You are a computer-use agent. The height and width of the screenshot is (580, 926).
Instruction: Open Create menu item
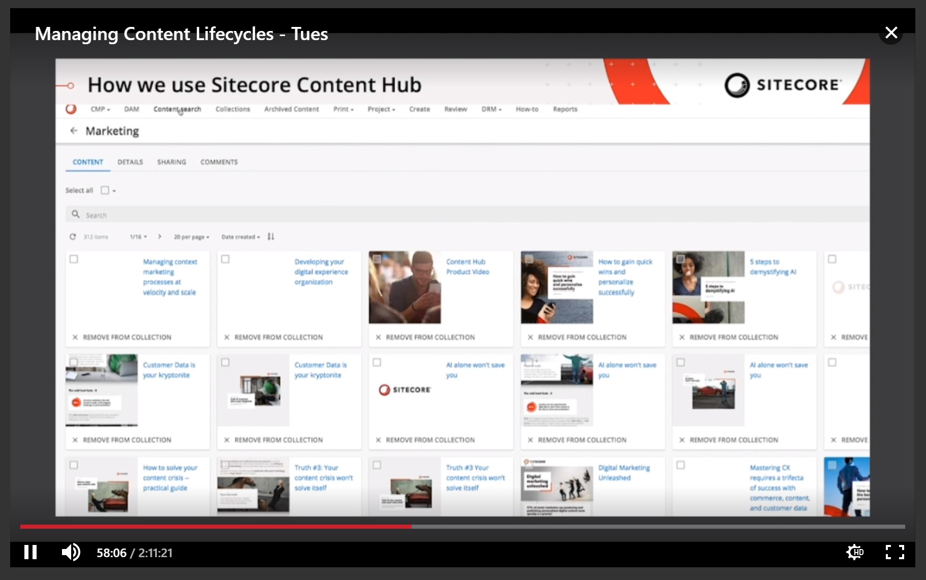coord(420,109)
